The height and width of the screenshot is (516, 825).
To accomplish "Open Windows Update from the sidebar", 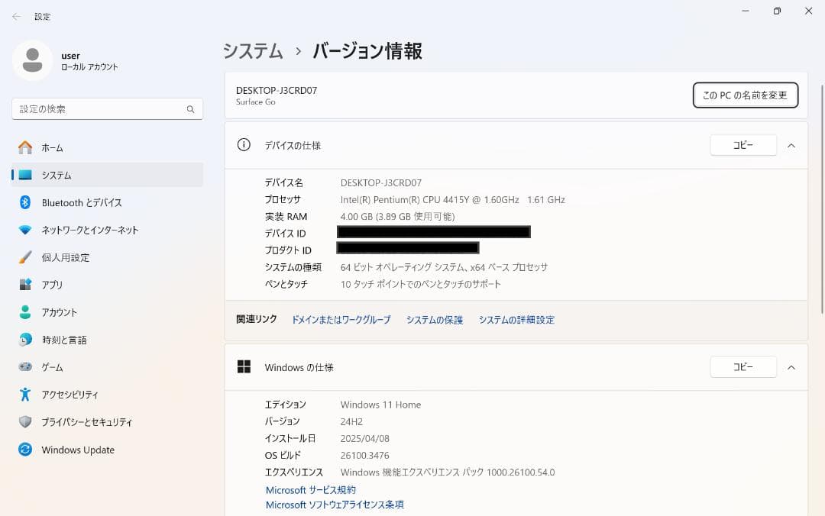I will (79, 450).
